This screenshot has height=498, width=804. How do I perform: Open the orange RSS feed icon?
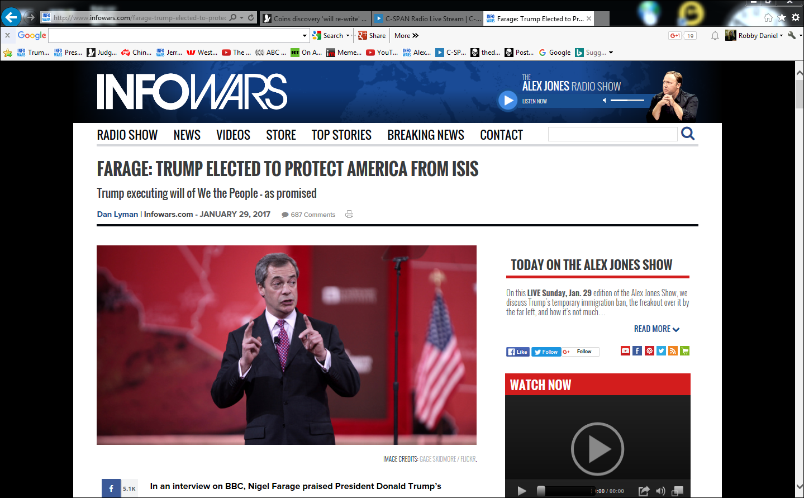pyautogui.click(x=673, y=351)
